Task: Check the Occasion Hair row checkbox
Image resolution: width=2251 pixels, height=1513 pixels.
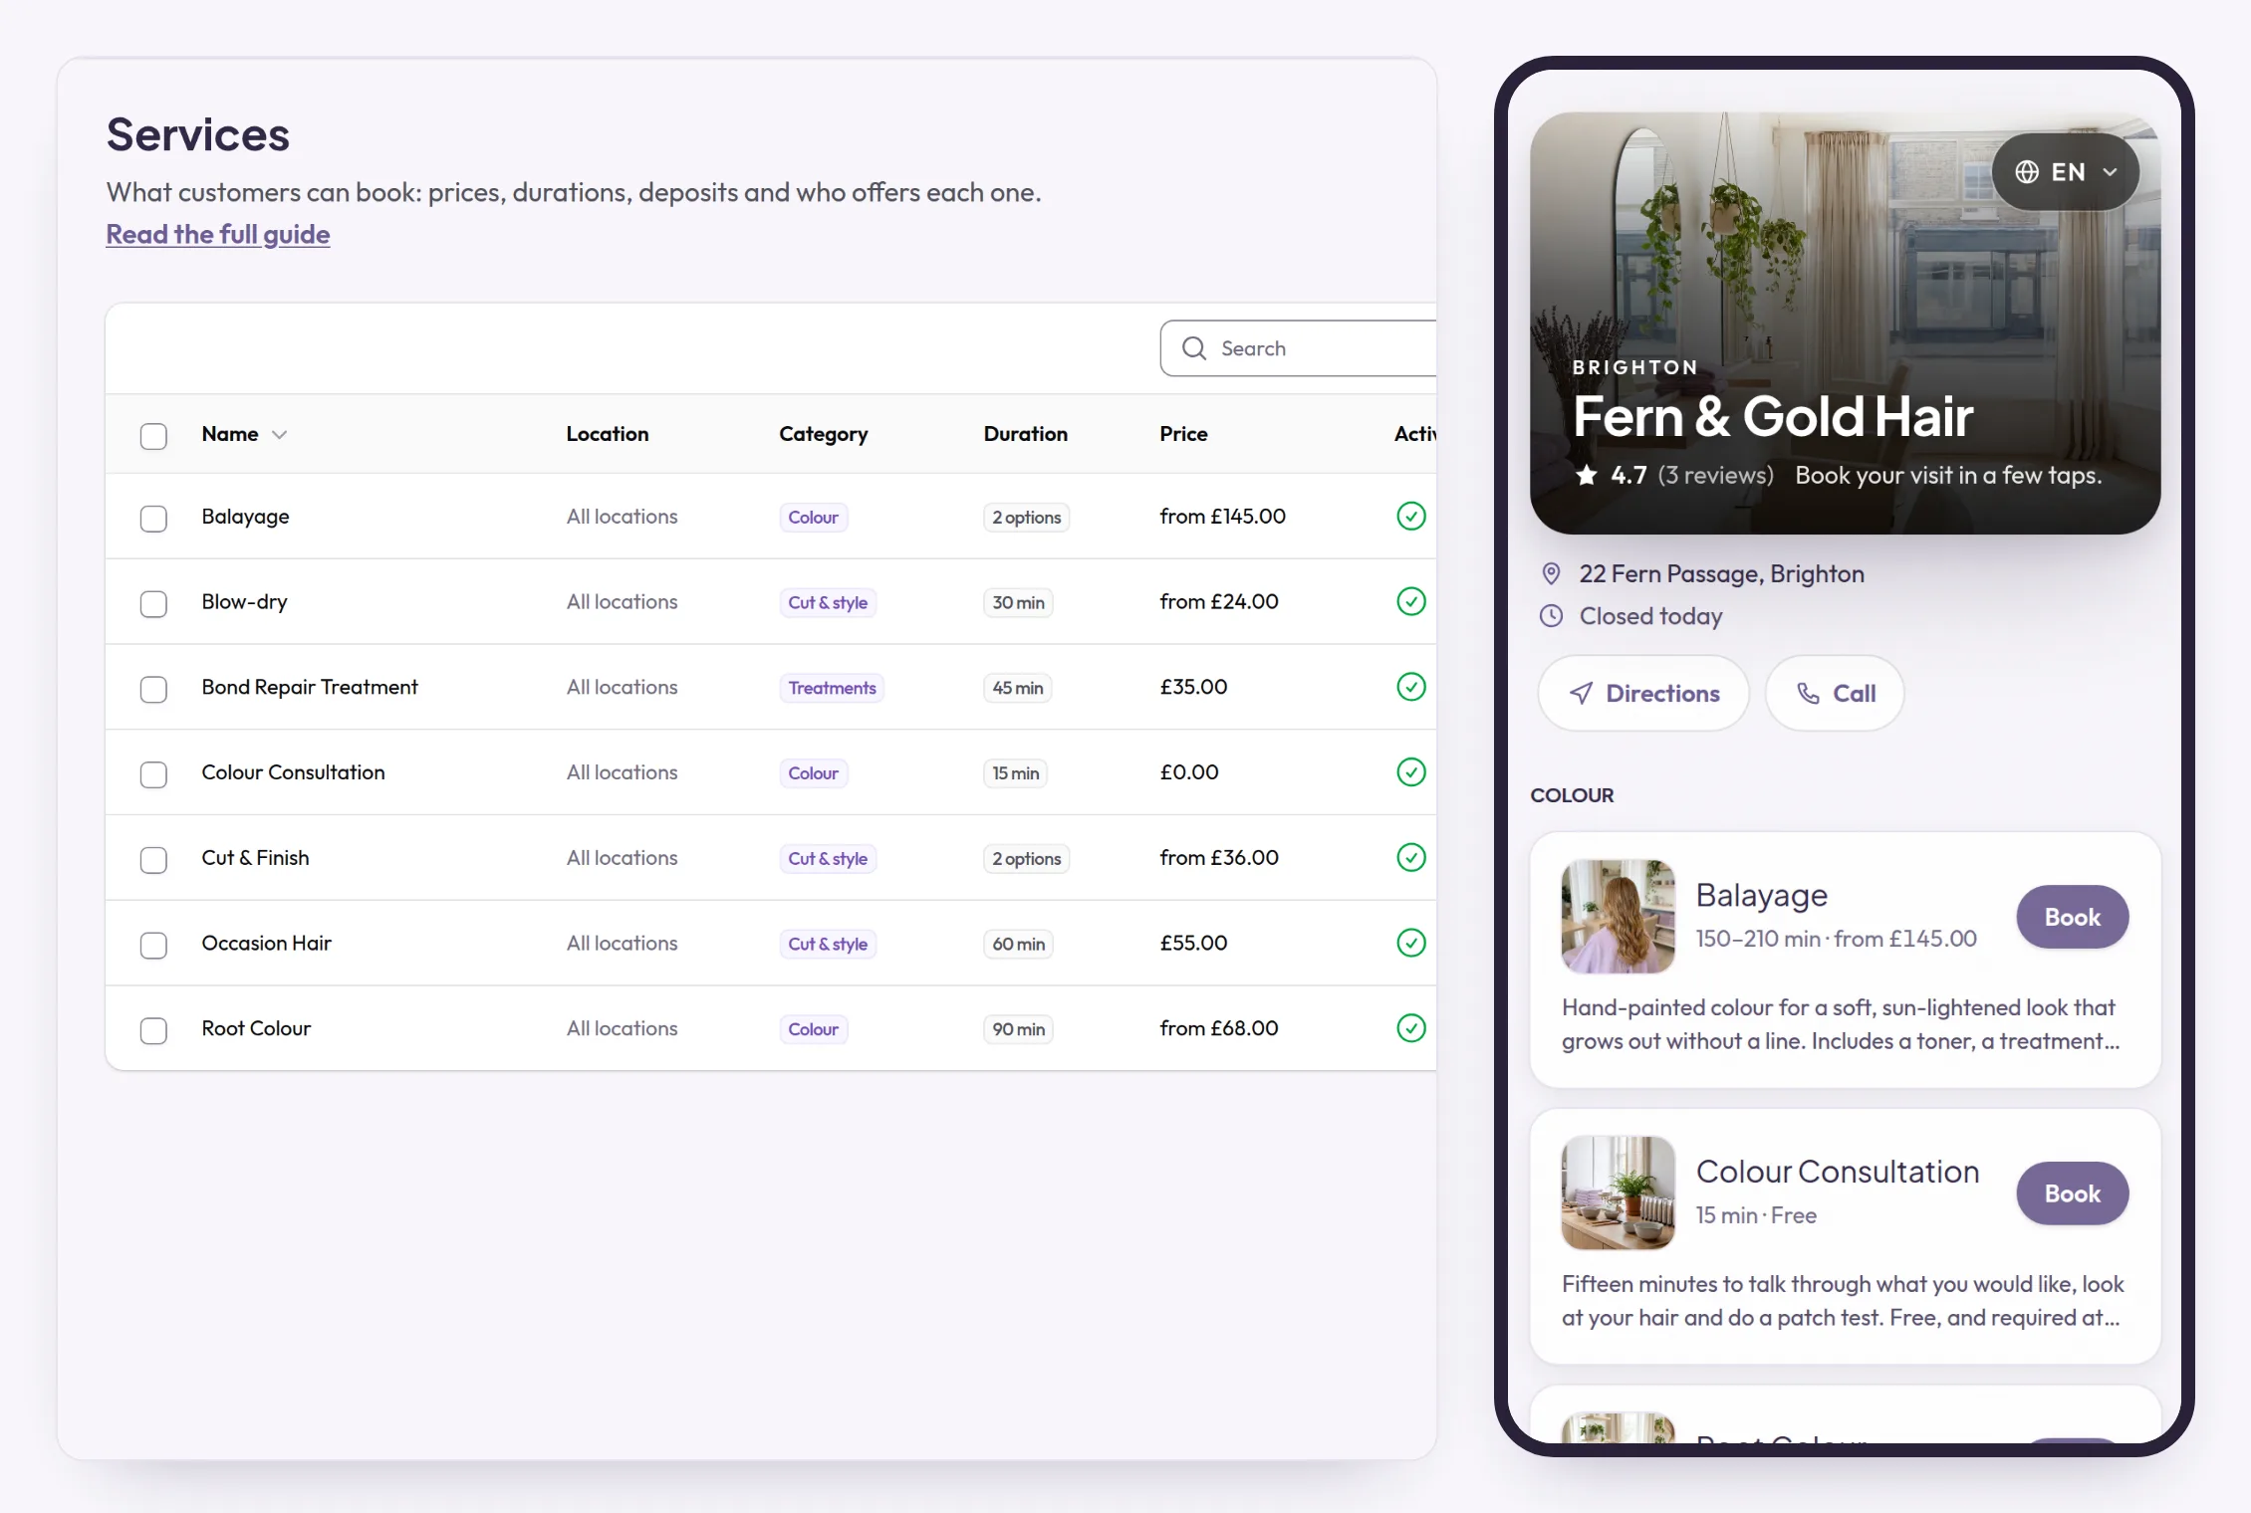Action: (153, 946)
